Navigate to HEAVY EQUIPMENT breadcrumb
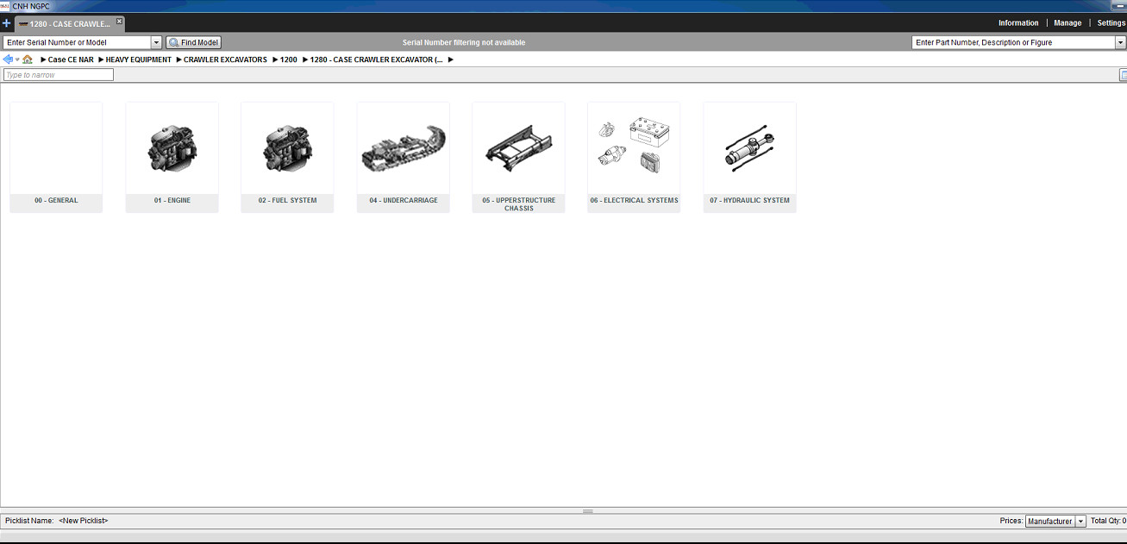1127x544 pixels. tap(139, 60)
